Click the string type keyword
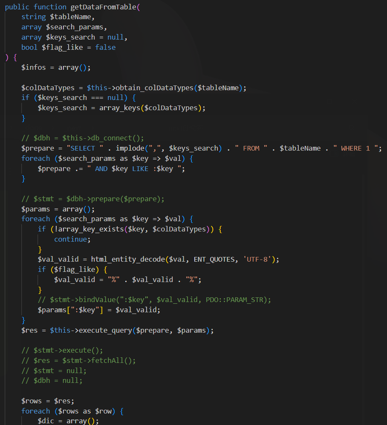Viewport: 387px width, 425px height. click(34, 17)
